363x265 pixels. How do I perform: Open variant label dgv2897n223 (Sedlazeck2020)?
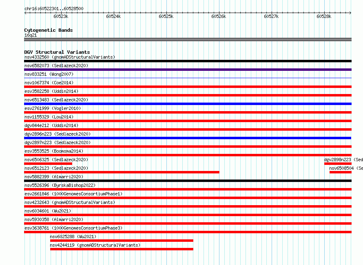58,142
